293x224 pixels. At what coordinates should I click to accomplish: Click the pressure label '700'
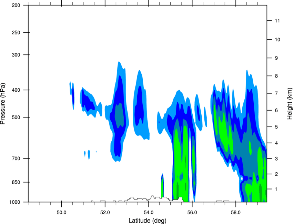pyautogui.click(x=16, y=159)
